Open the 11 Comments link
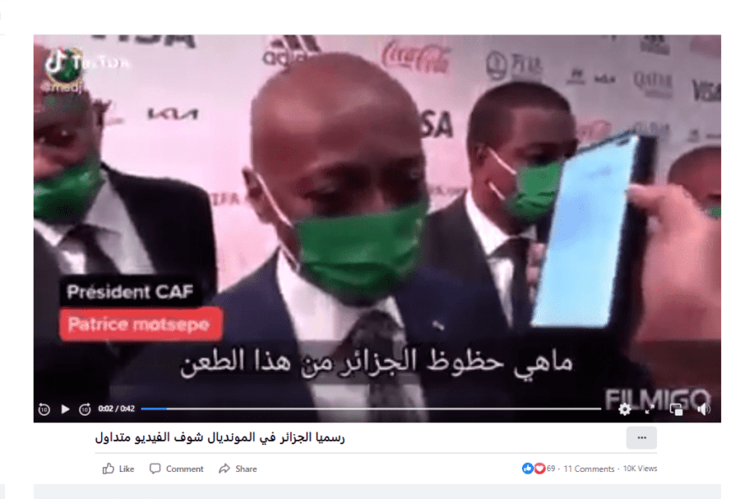 click(589, 469)
